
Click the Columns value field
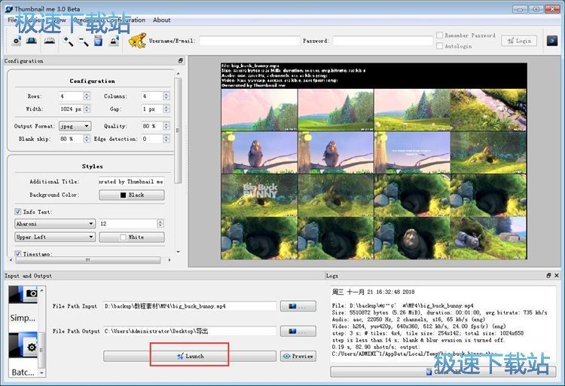point(152,96)
